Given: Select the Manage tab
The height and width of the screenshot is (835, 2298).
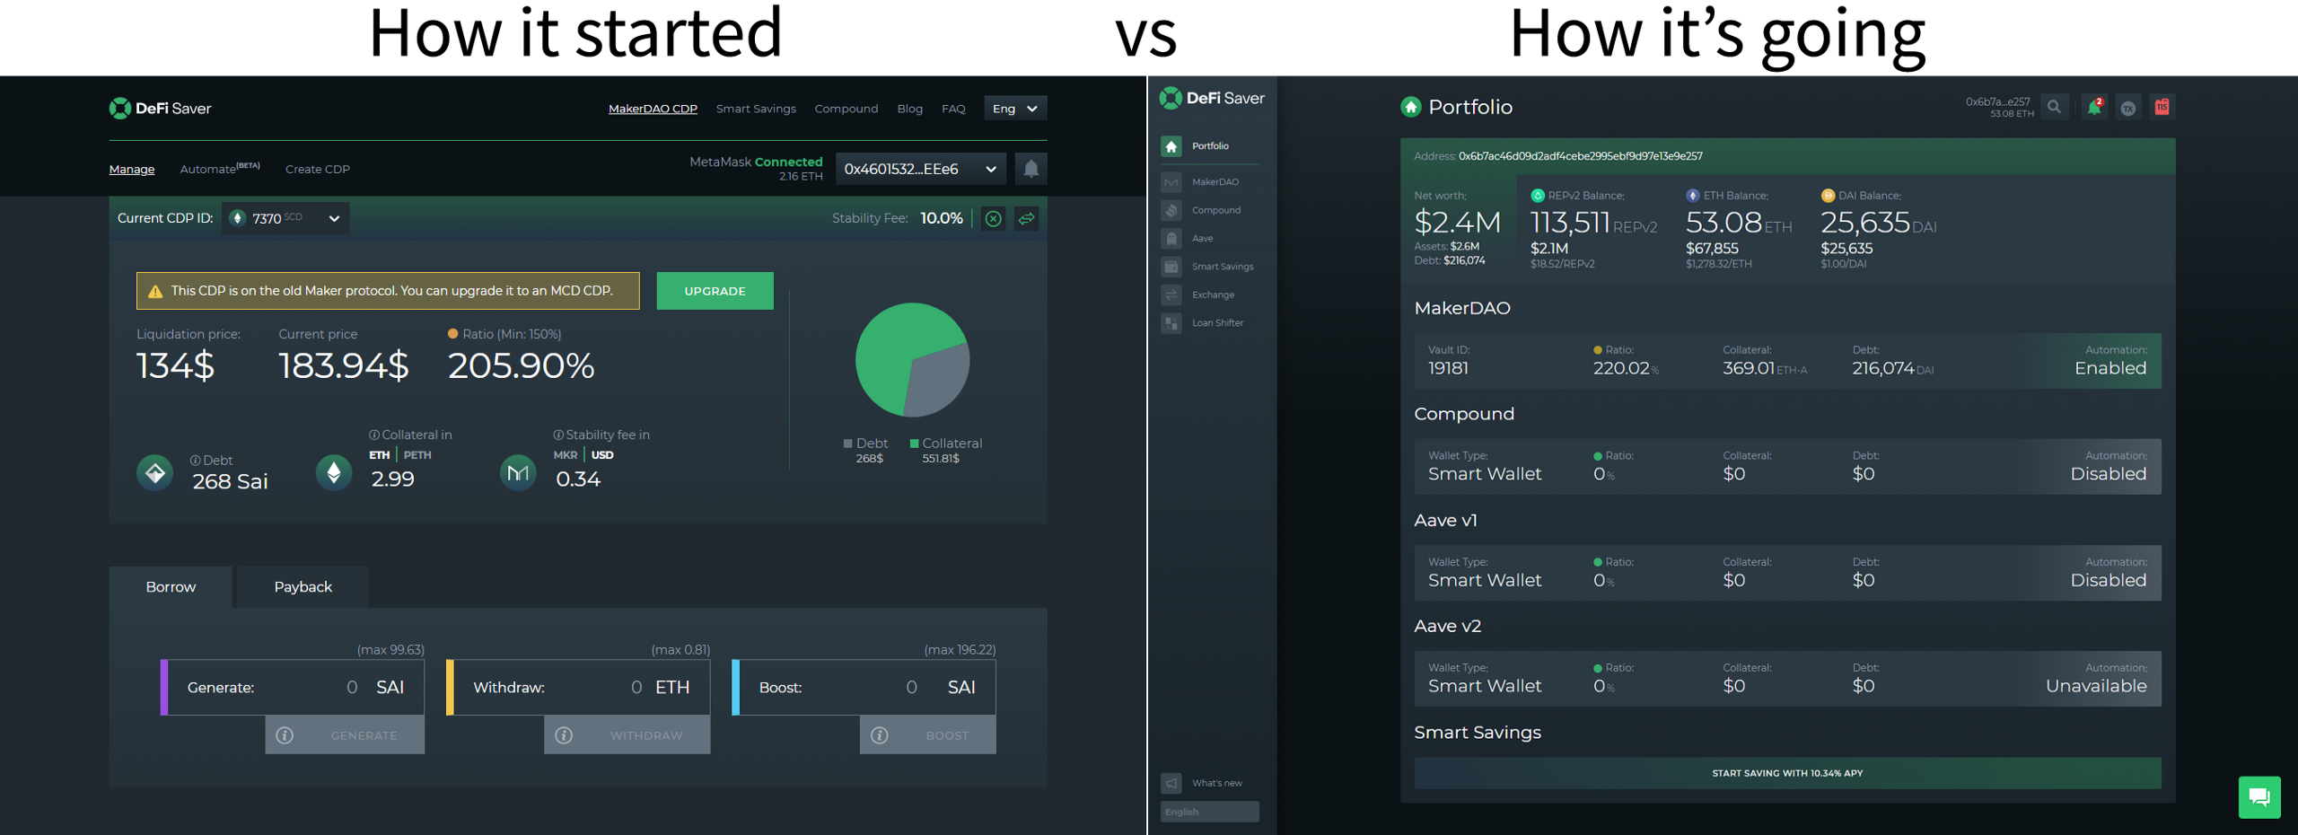Looking at the screenshot, I should 132,169.
